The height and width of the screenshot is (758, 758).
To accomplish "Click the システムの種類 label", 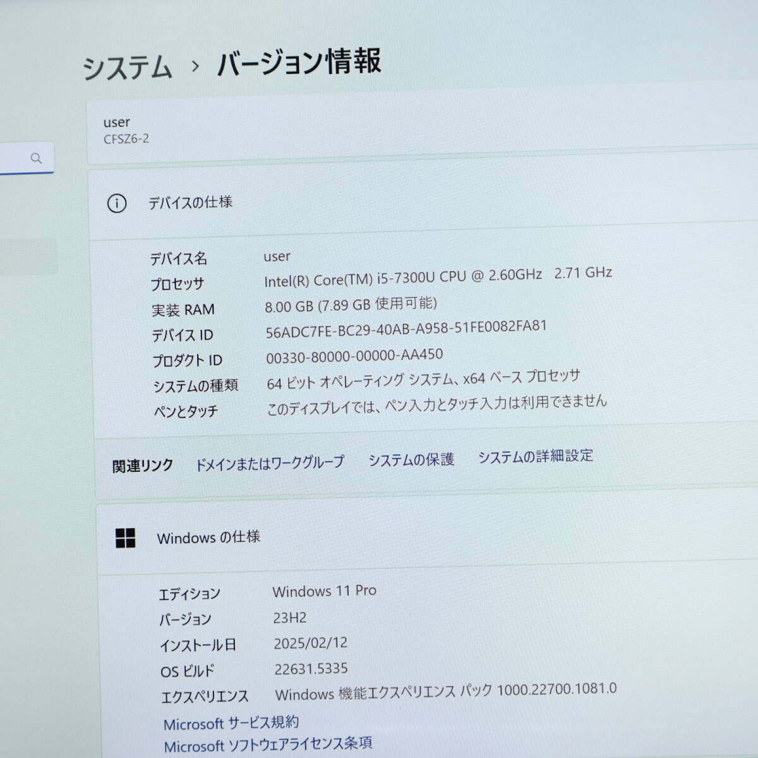I will pos(195,386).
